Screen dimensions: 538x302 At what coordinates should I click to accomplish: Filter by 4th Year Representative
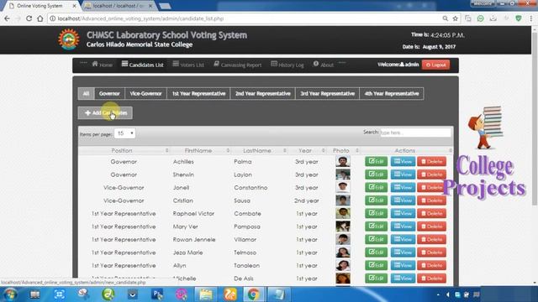pyautogui.click(x=392, y=93)
